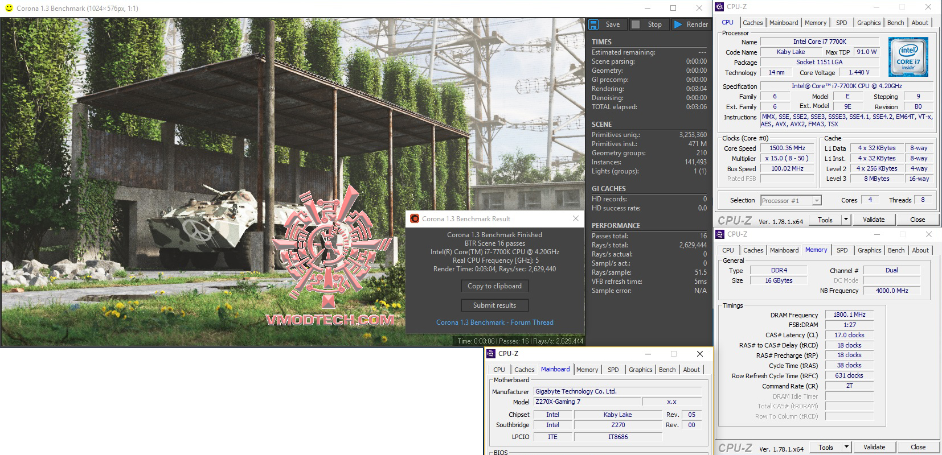The height and width of the screenshot is (455, 942).
Task: Open Graphics tab in CPU-Z Memory window
Action: pos(869,250)
